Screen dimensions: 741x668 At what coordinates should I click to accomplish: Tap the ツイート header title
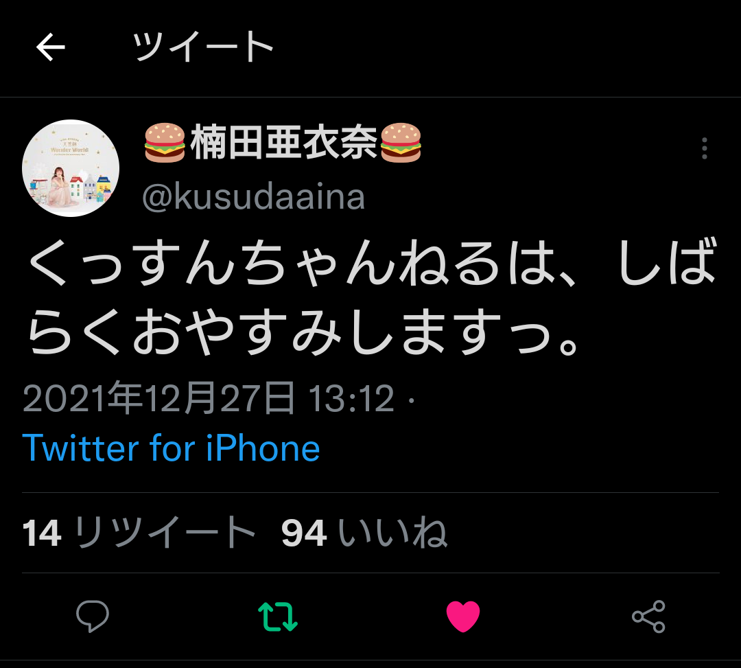point(202,47)
